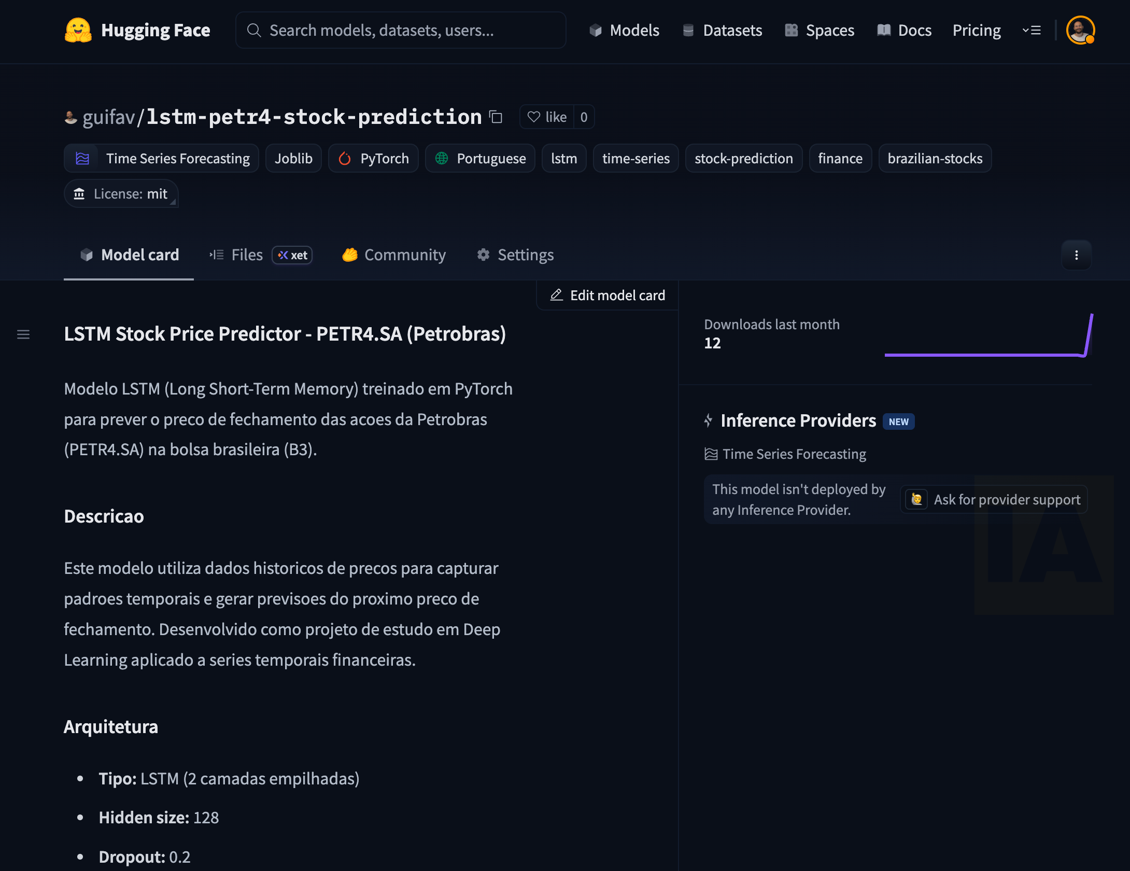Open the three-dot model options menu
The image size is (1130, 871).
[1076, 255]
